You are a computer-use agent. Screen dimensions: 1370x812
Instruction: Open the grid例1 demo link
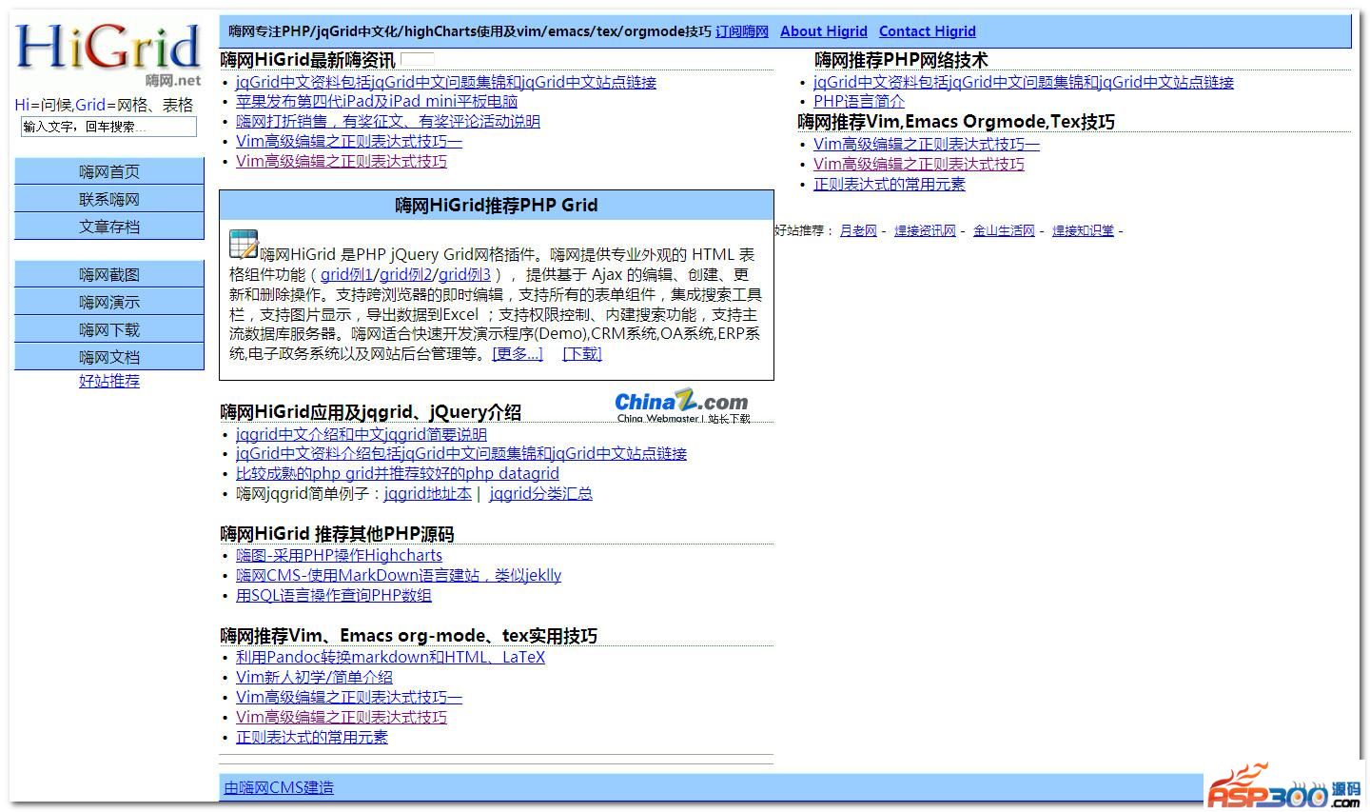point(347,274)
